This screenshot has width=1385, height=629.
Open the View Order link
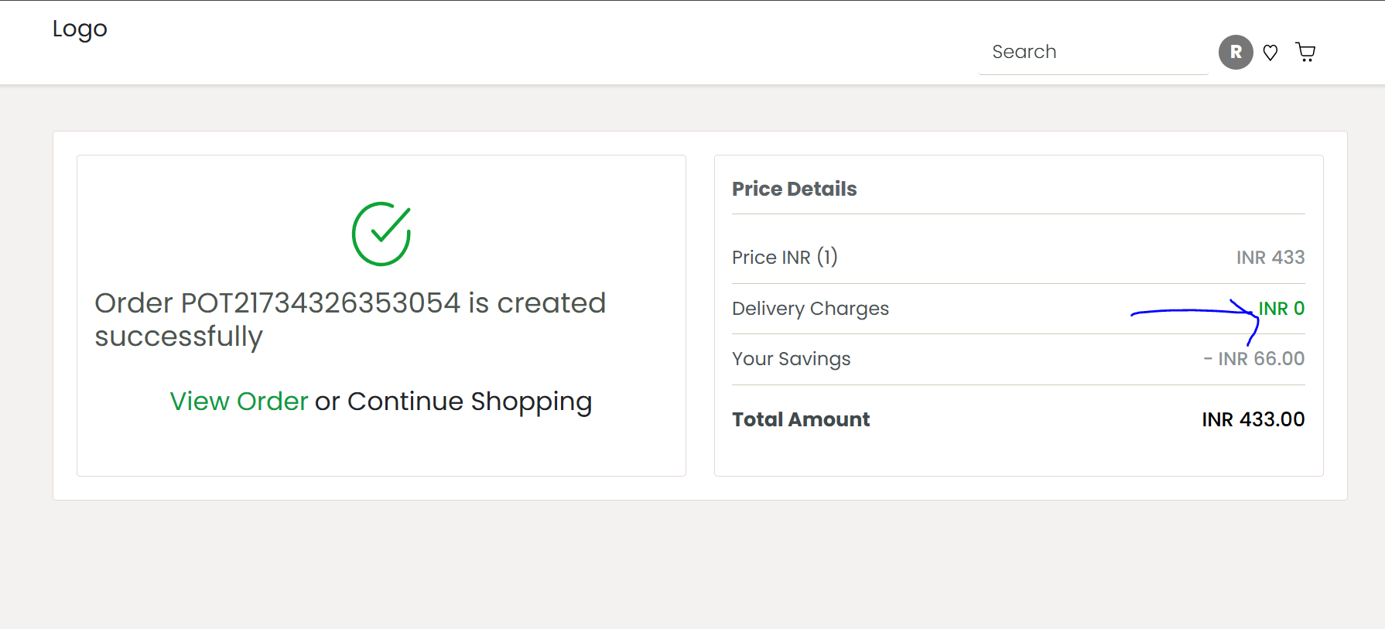coord(239,401)
